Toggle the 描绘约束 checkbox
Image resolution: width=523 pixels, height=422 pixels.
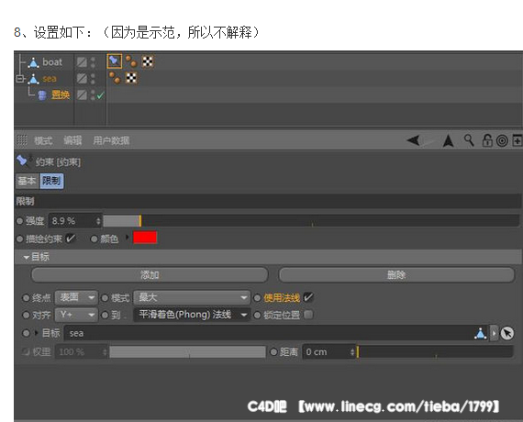click(71, 239)
